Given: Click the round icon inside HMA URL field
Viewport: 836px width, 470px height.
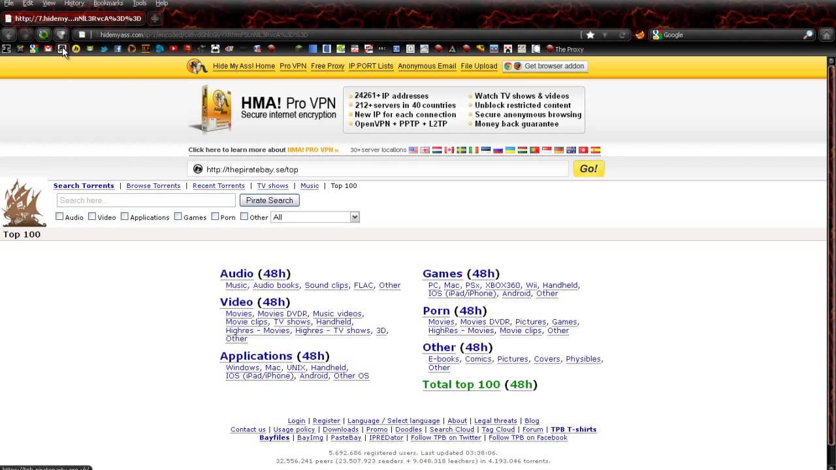Looking at the screenshot, I should coord(198,169).
